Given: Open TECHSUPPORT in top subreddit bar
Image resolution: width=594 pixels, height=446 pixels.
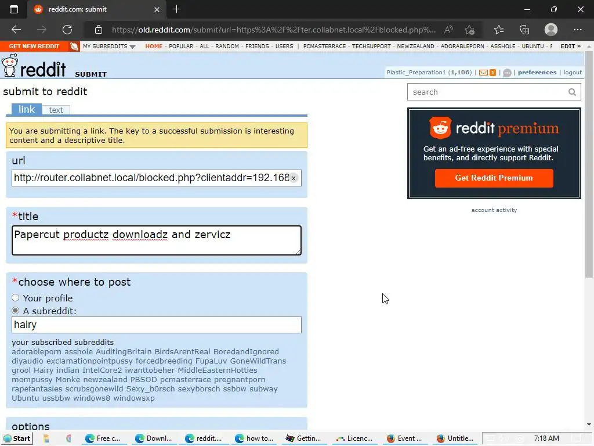Looking at the screenshot, I should tap(371, 46).
